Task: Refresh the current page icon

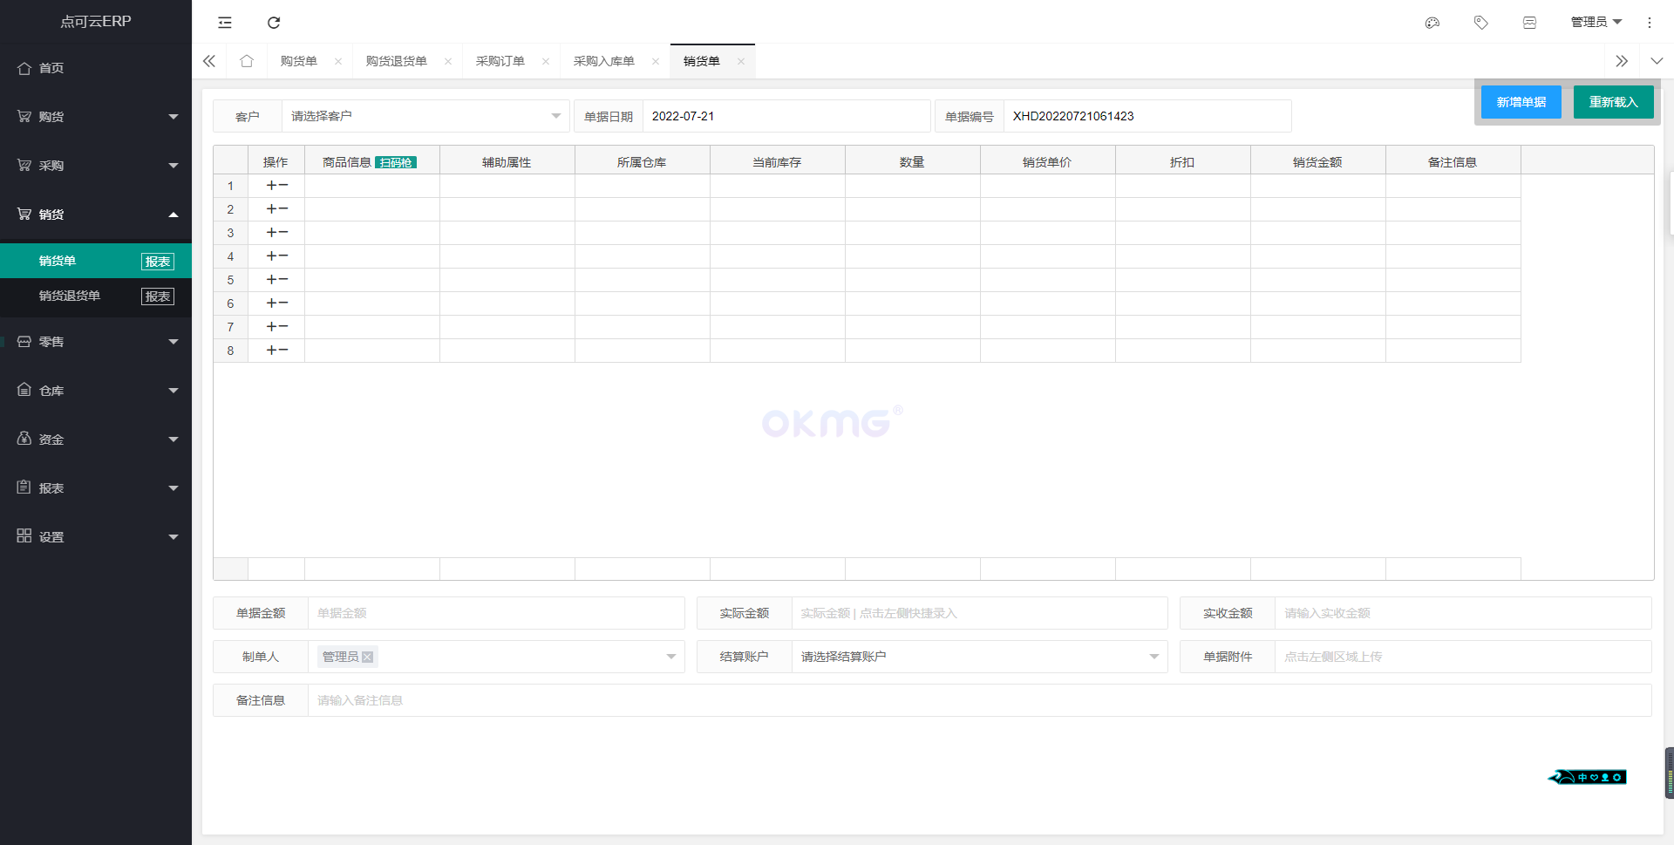Action: coord(274,23)
